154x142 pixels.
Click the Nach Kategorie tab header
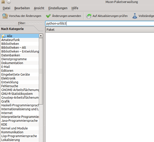[x=12, y=29]
